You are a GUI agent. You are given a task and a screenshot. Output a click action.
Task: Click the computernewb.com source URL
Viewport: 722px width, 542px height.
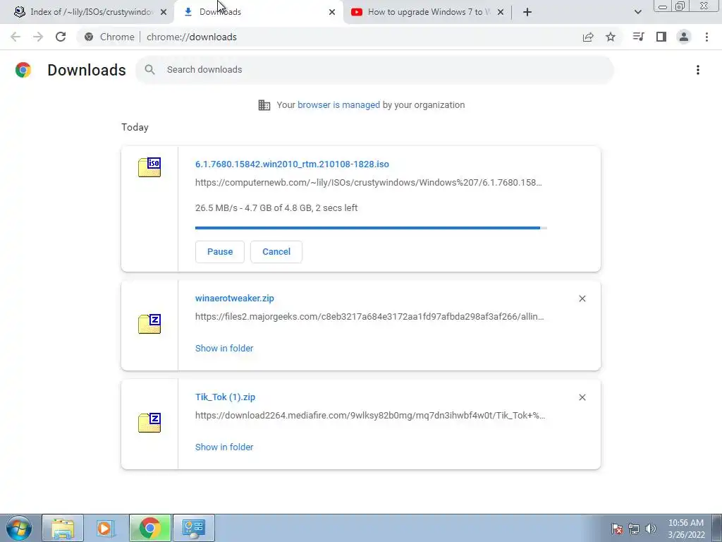(x=368, y=183)
